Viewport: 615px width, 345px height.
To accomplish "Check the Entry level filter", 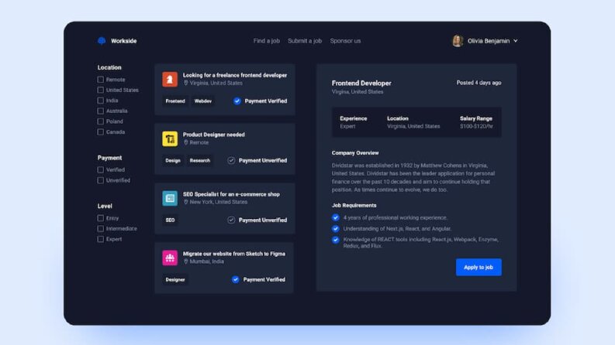I will tap(100, 218).
